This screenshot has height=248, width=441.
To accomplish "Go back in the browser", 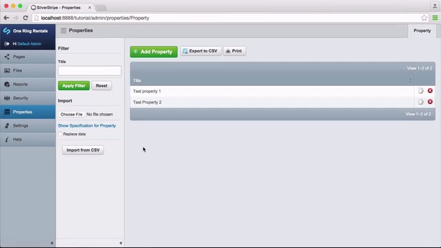I will 6,18.
